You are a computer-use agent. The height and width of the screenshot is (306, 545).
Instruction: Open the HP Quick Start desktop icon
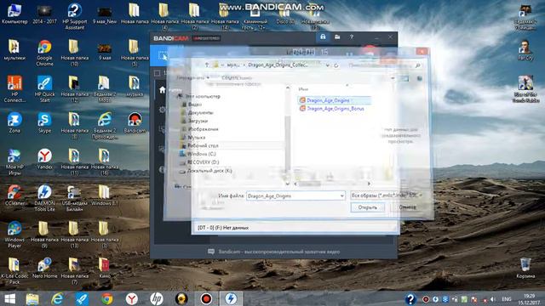[x=44, y=89]
